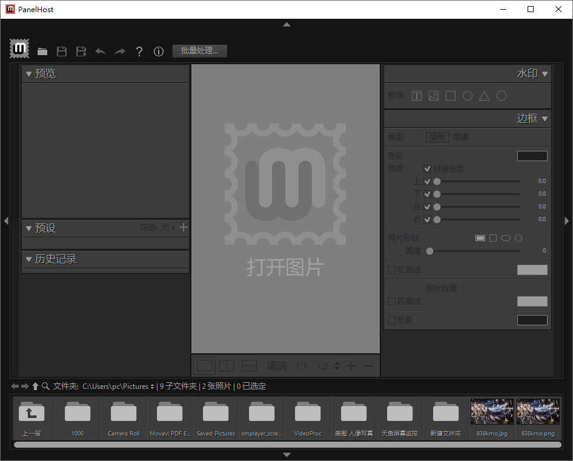Select the single view layout icon
Screen dimensions: 573x461
tap(204, 365)
